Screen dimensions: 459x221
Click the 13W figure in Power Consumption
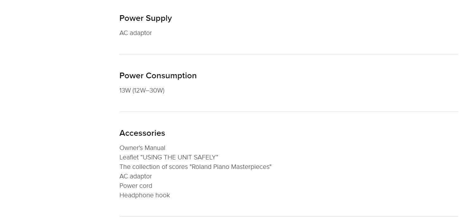pyautogui.click(x=125, y=91)
